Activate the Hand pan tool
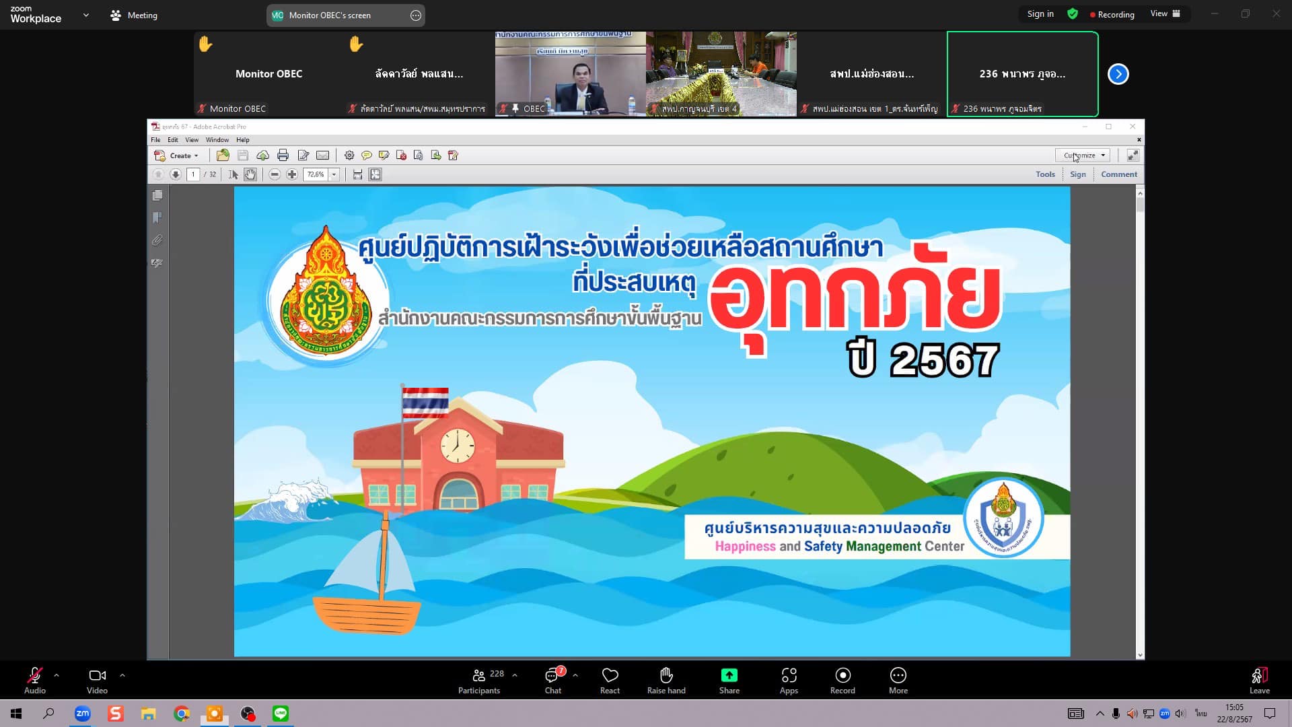 (250, 174)
